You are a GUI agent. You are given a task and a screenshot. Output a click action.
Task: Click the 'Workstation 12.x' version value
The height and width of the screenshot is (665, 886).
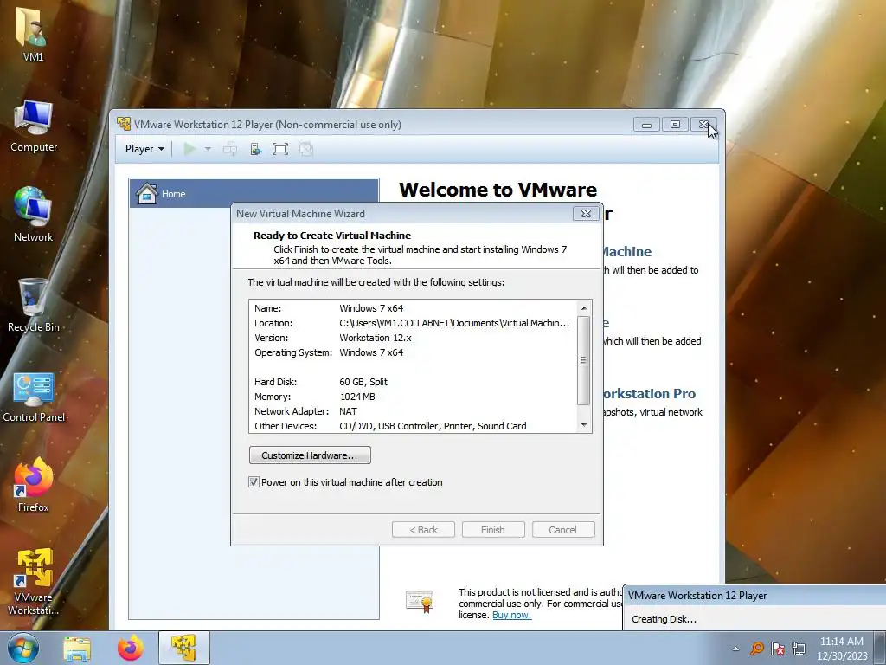tap(376, 338)
